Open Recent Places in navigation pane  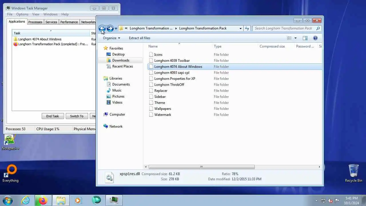pos(120,66)
